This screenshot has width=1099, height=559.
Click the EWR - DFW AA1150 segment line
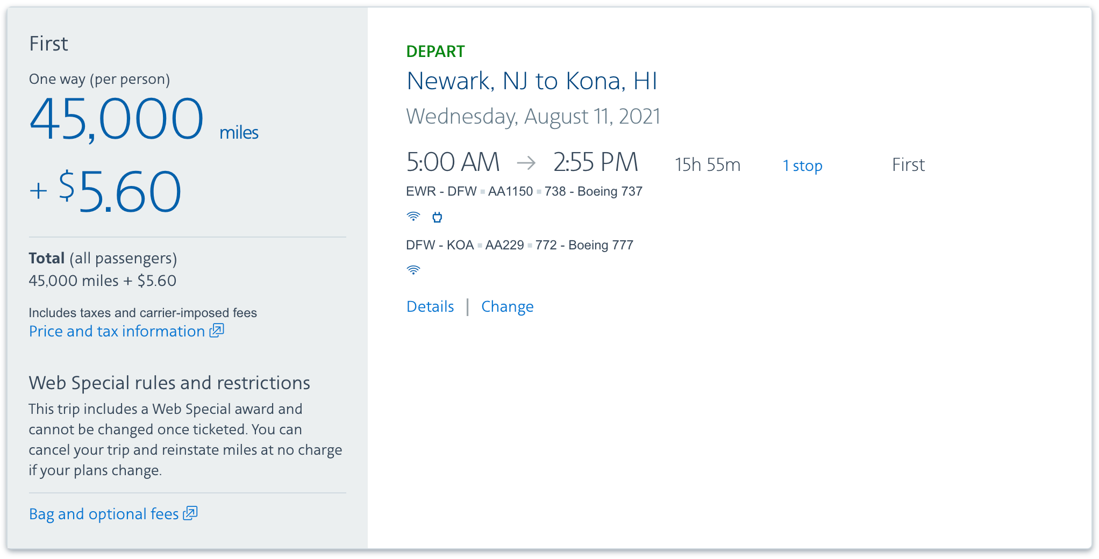pos(524,191)
